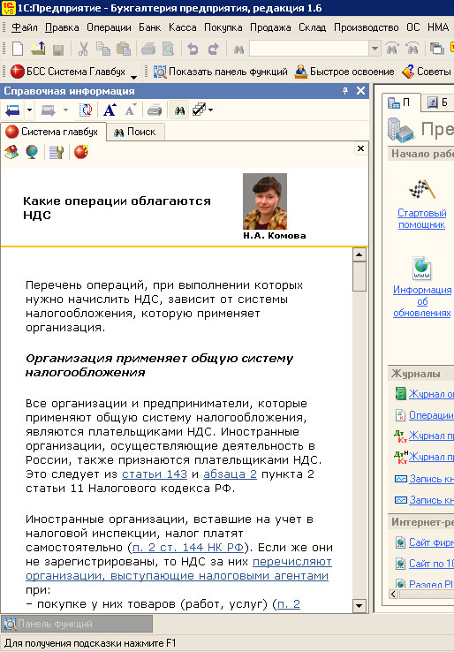454x652 pixels.
Task: Click scroll down arrow of article scrollbar
Action: pyautogui.click(x=359, y=605)
